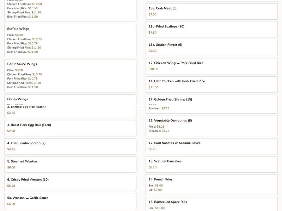Open the Buffalo Wings menu item
This screenshot has width=282, height=211.
pos(70,40)
